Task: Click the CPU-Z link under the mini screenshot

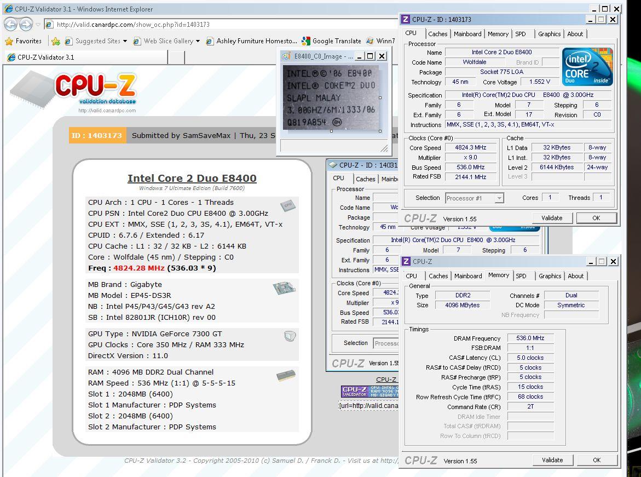Action: point(386,379)
